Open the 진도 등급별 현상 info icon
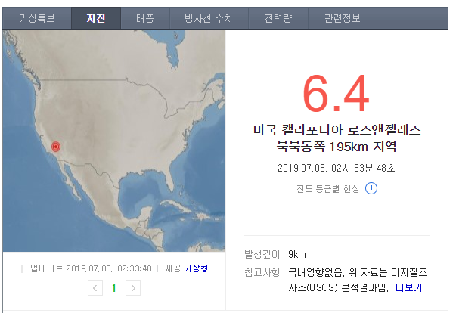This screenshot has height=313, width=456. pos(371,188)
